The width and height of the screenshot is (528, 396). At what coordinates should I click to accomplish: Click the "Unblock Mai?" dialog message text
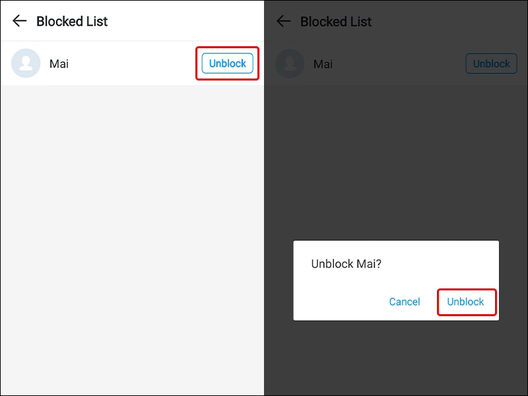tap(346, 263)
